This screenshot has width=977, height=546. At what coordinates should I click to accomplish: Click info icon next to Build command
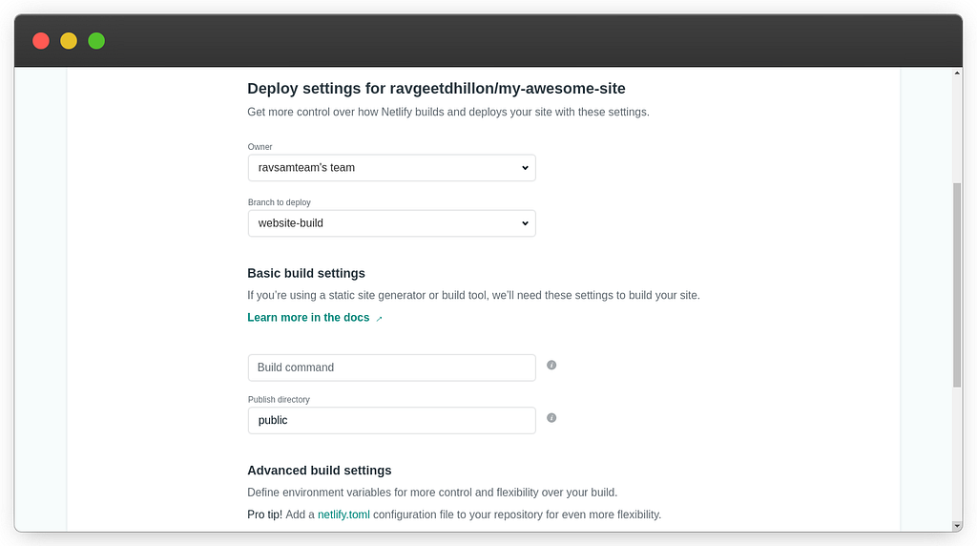pos(551,366)
